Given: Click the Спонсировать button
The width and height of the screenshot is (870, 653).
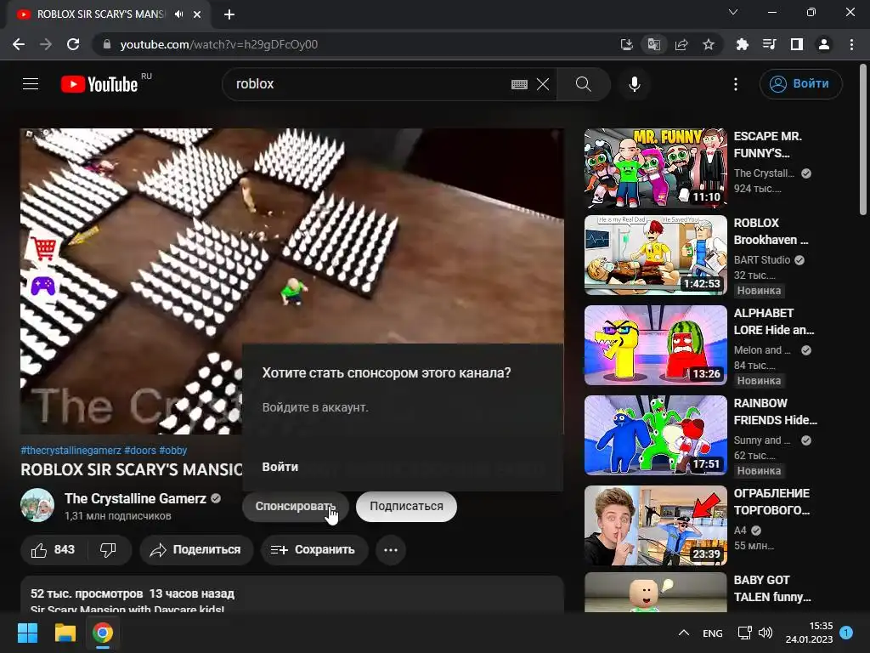Looking at the screenshot, I should point(295,507).
